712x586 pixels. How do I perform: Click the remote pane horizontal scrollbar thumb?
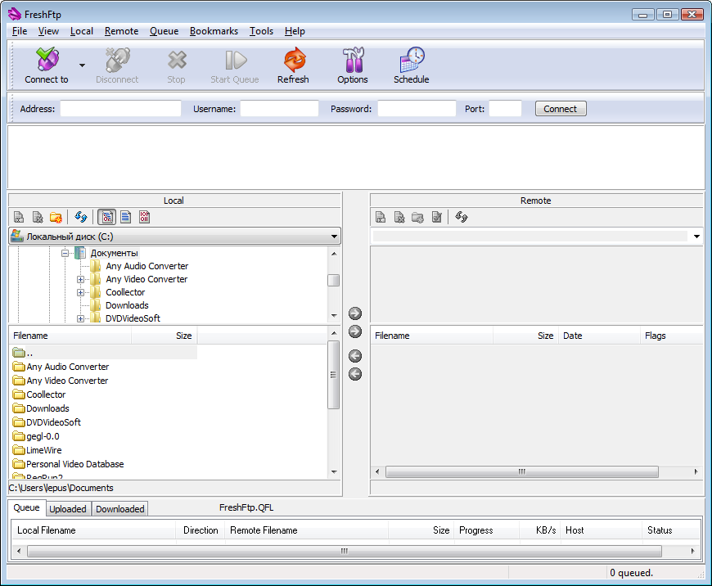coord(522,472)
